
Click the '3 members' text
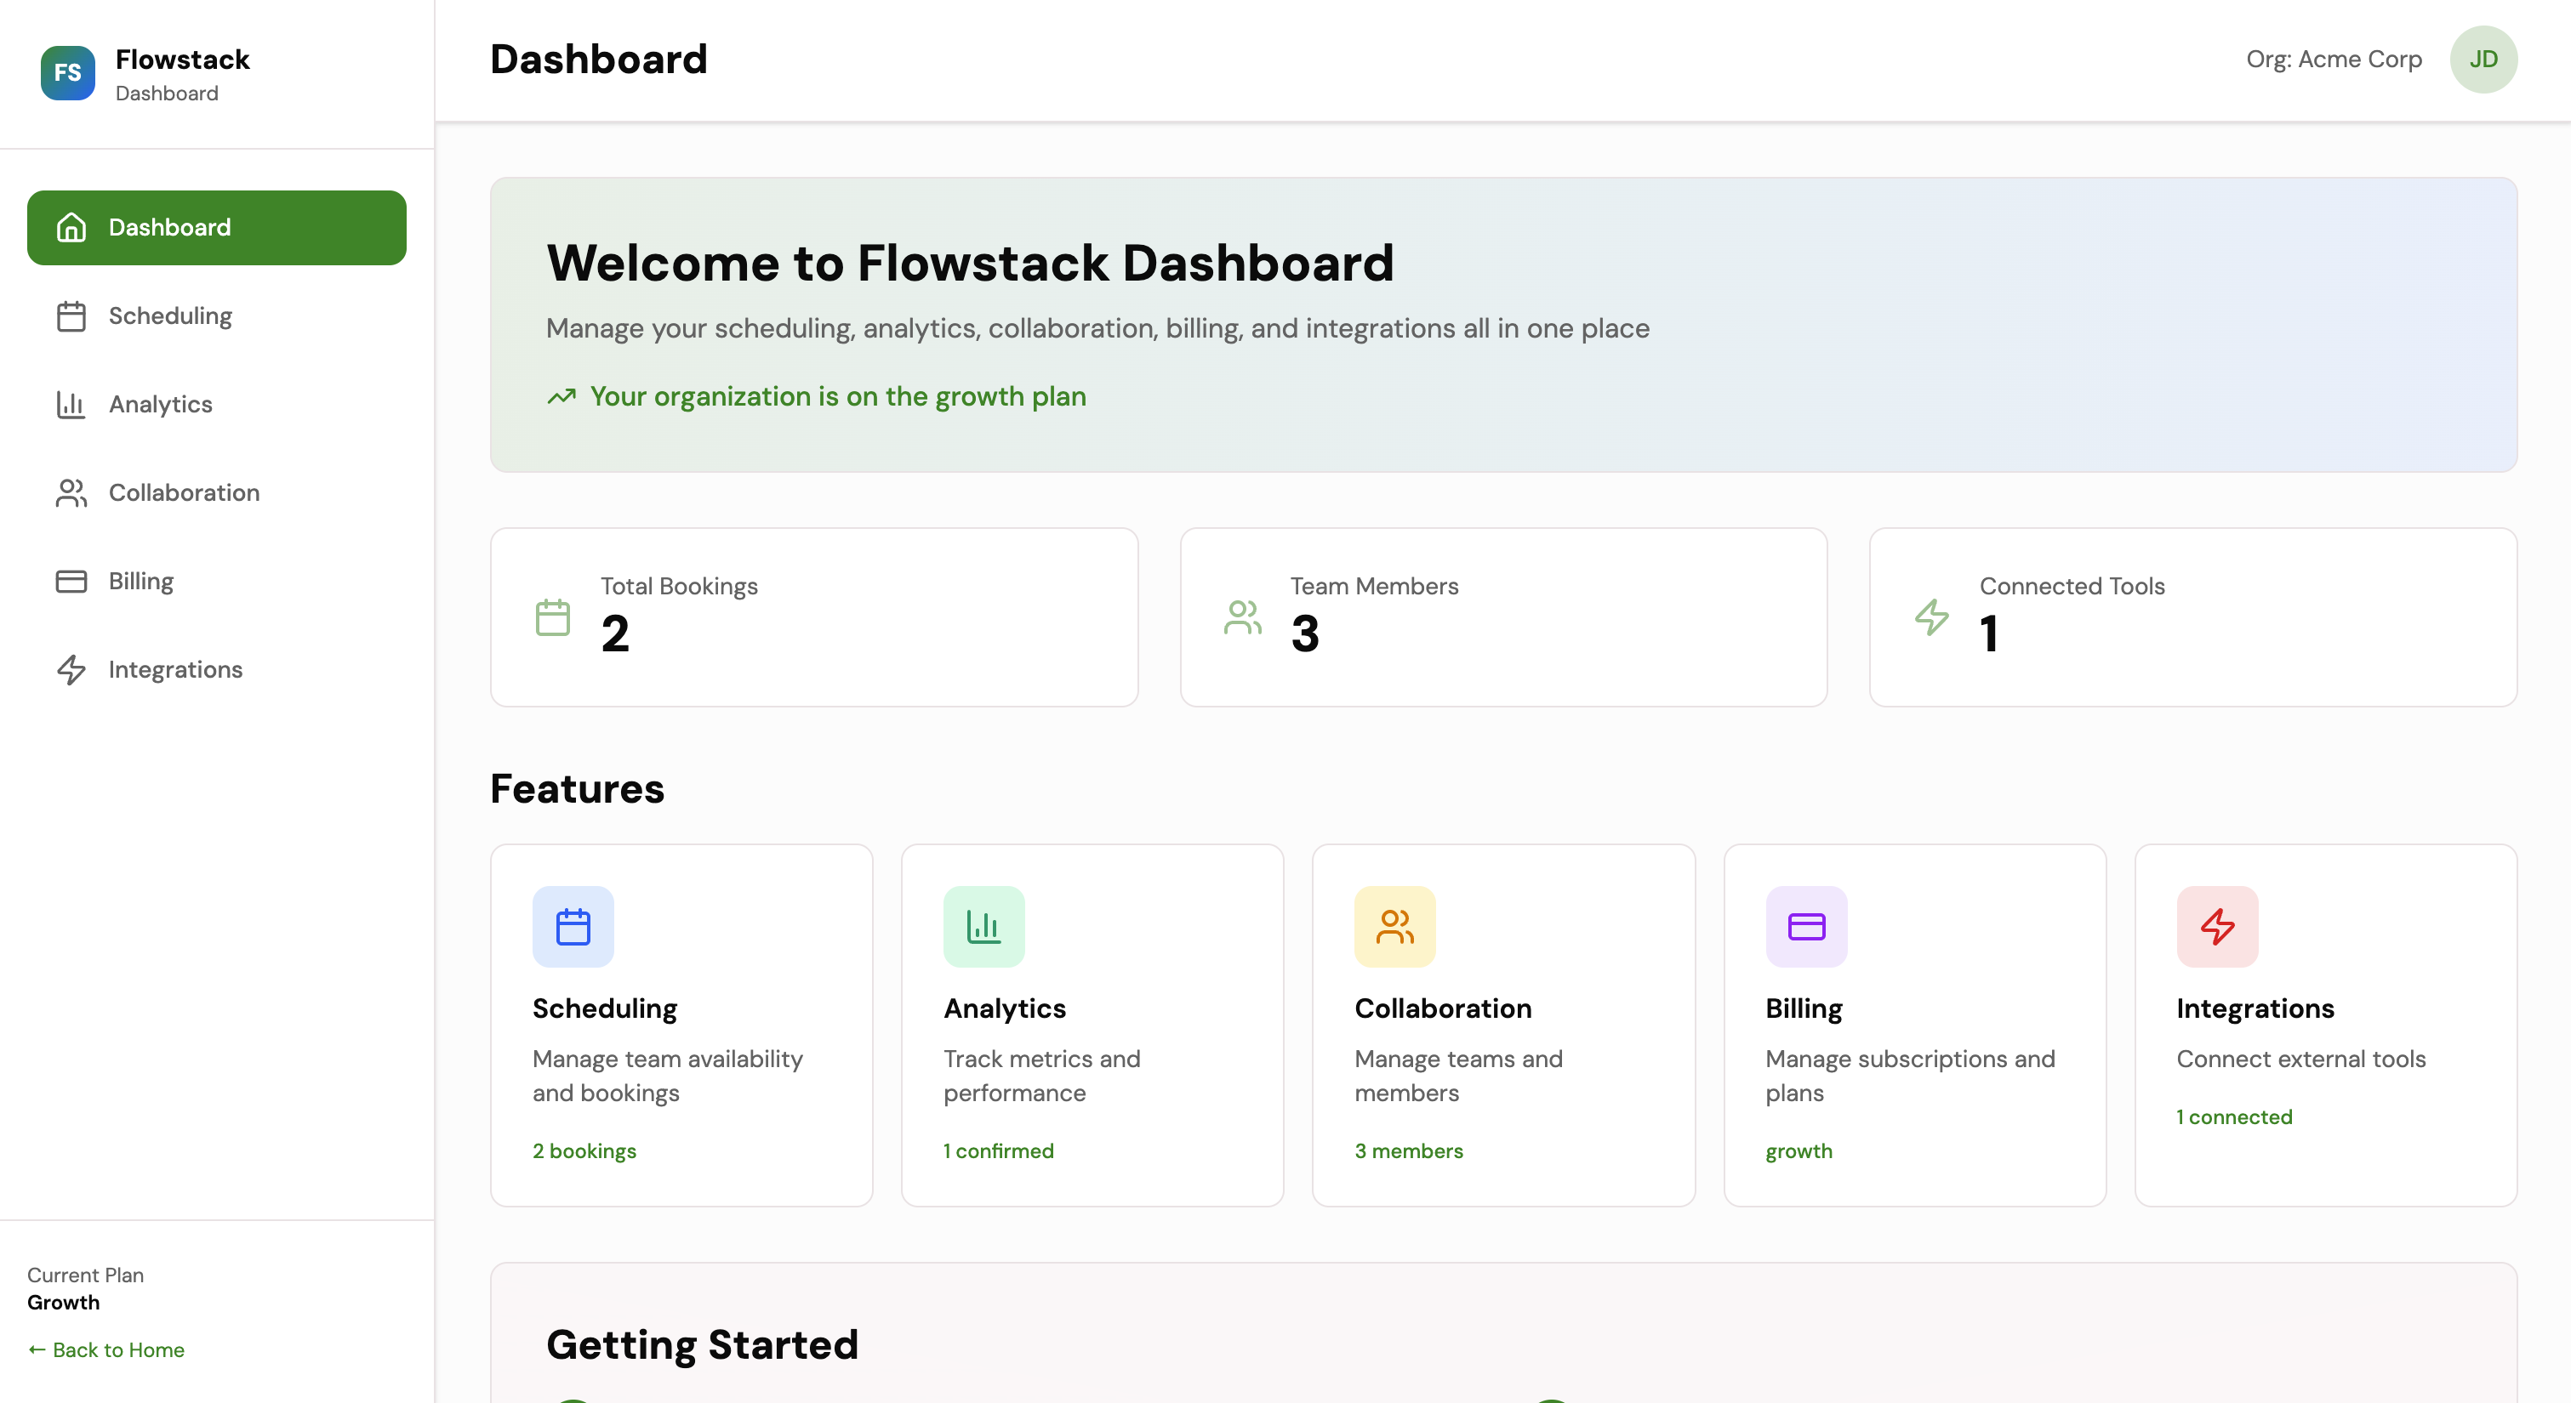[x=1409, y=1150]
